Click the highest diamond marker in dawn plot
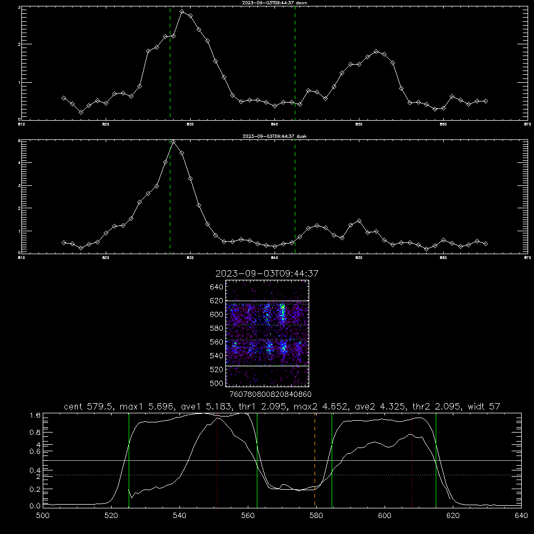534x534 pixels. [182, 12]
